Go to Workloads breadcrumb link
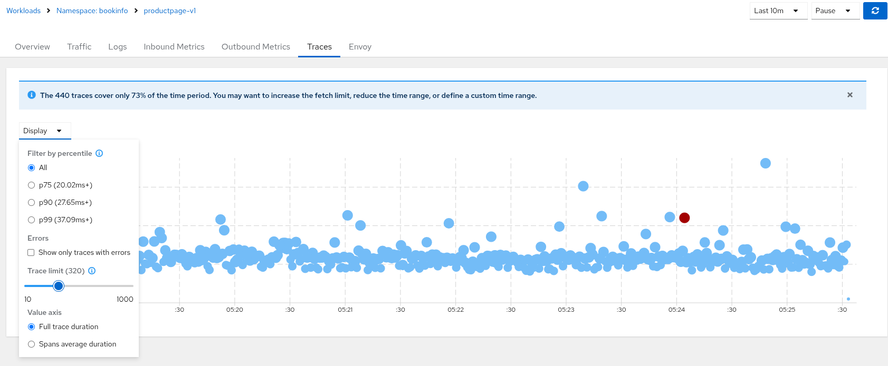This screenshot has width=888, height=366. coord(23,11)
